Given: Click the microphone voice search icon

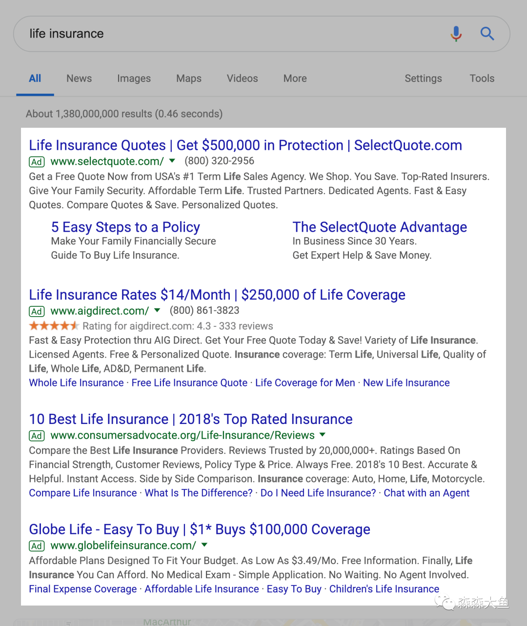Looking at the screenshot, I should [456, 34].
